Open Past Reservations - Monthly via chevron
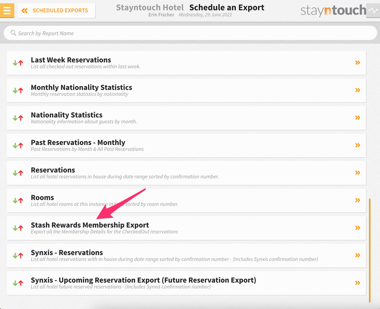Image resolution: width=380 pixels, height=309 pixels. (x=357, y=145)
